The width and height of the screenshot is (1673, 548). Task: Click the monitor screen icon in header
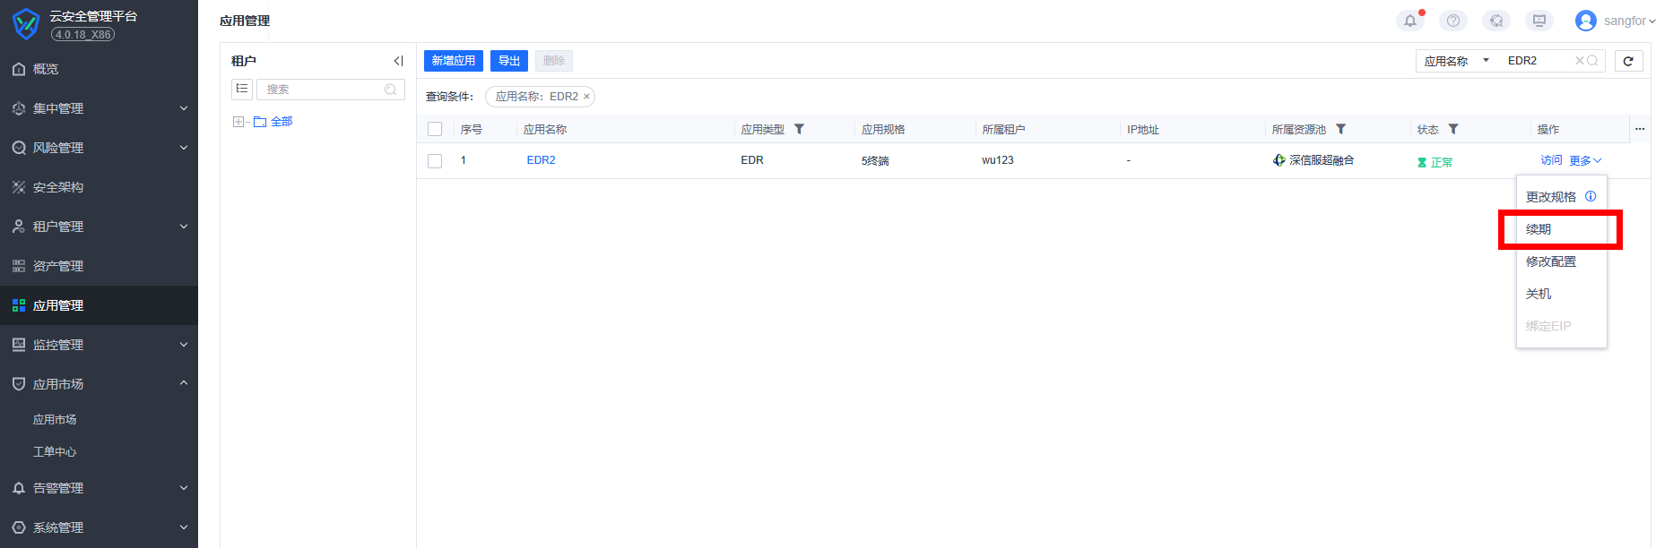point(1539,21)
